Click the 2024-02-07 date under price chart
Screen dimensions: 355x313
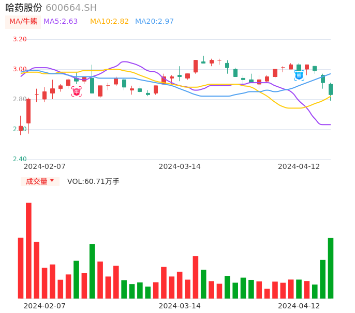click(x=45, y=167)
